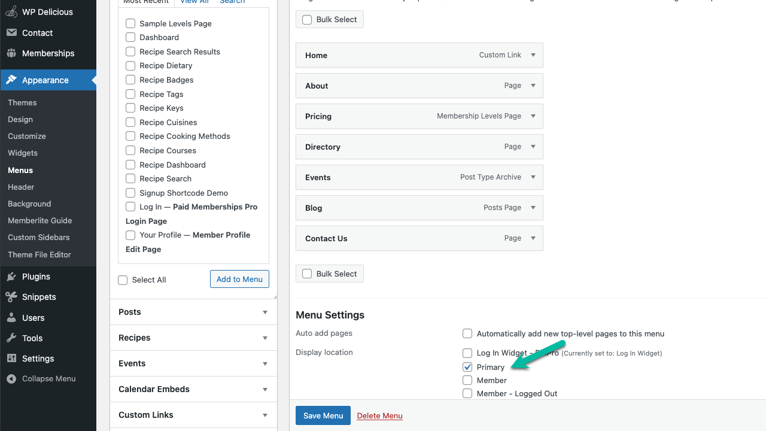The image size is (766, 431).
Task: Check the Log In Widget location
Action: [467, 353]
